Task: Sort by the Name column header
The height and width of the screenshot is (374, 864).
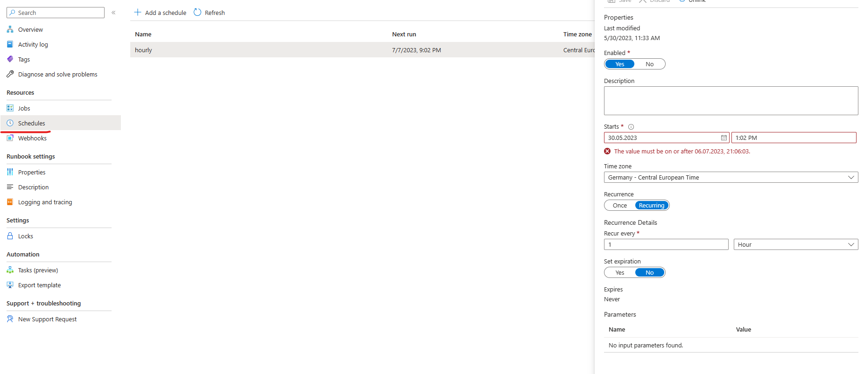Action: point(143,34)
